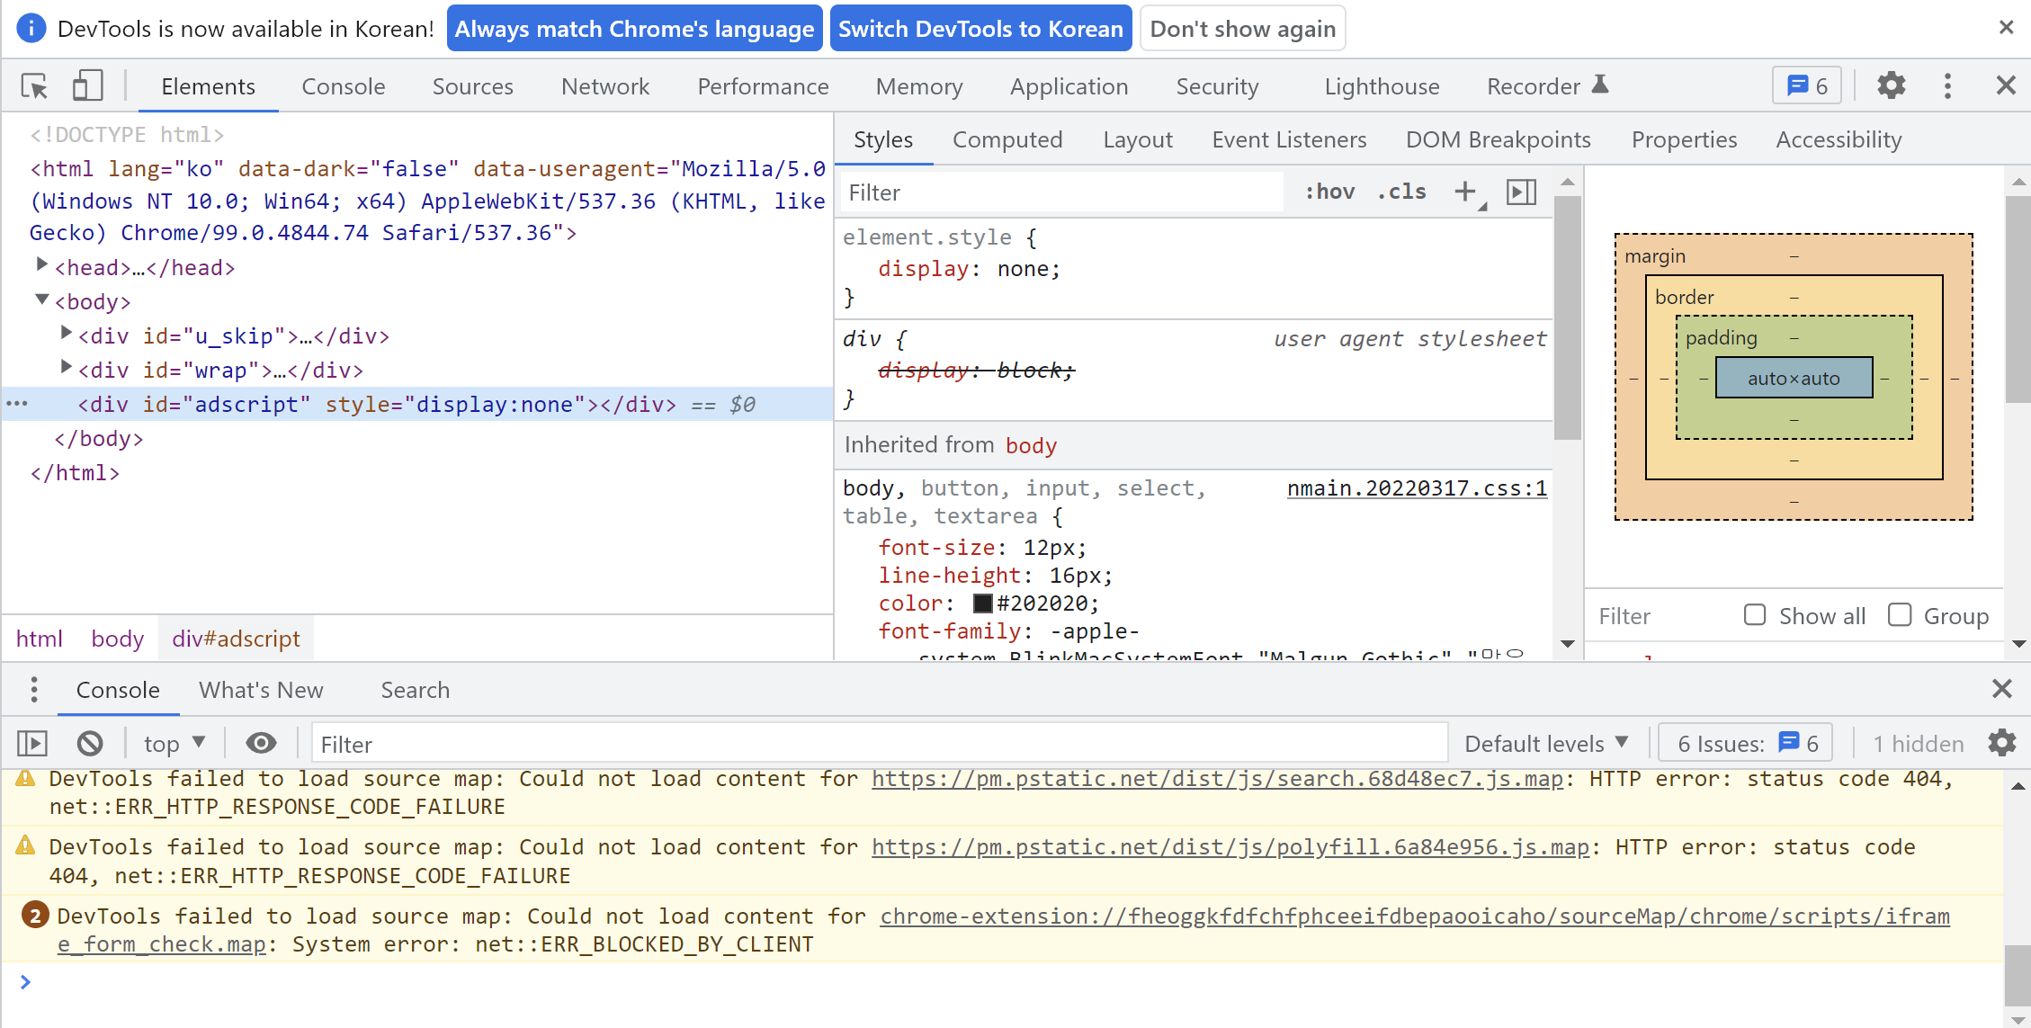The height and width of the screenshot is (1028, 2031).
Task: Open the Computed styles tab
Action: [x=1007, y=139]
